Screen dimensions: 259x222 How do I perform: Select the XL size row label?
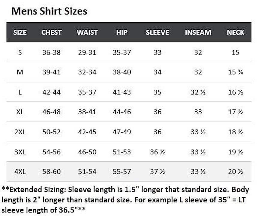coord(20,112)
